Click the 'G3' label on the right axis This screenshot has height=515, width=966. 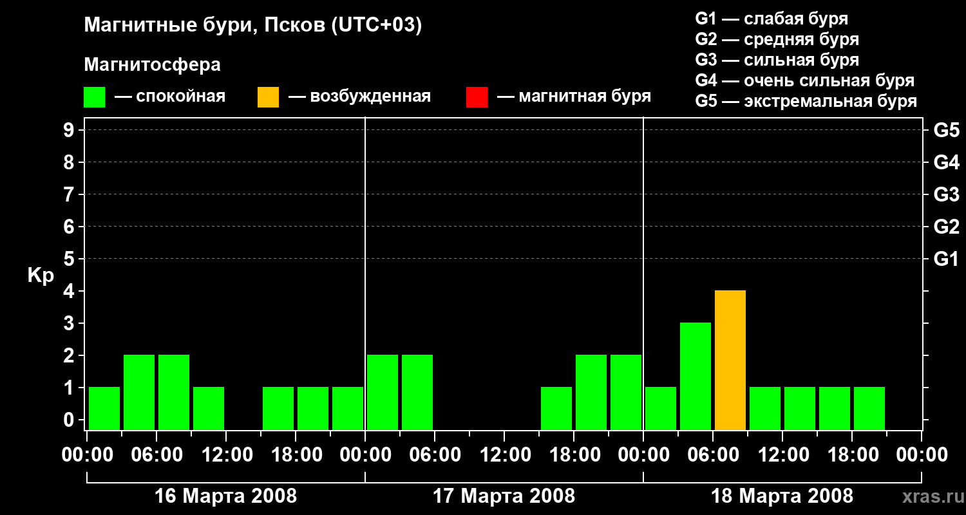(x=946, y=194)
